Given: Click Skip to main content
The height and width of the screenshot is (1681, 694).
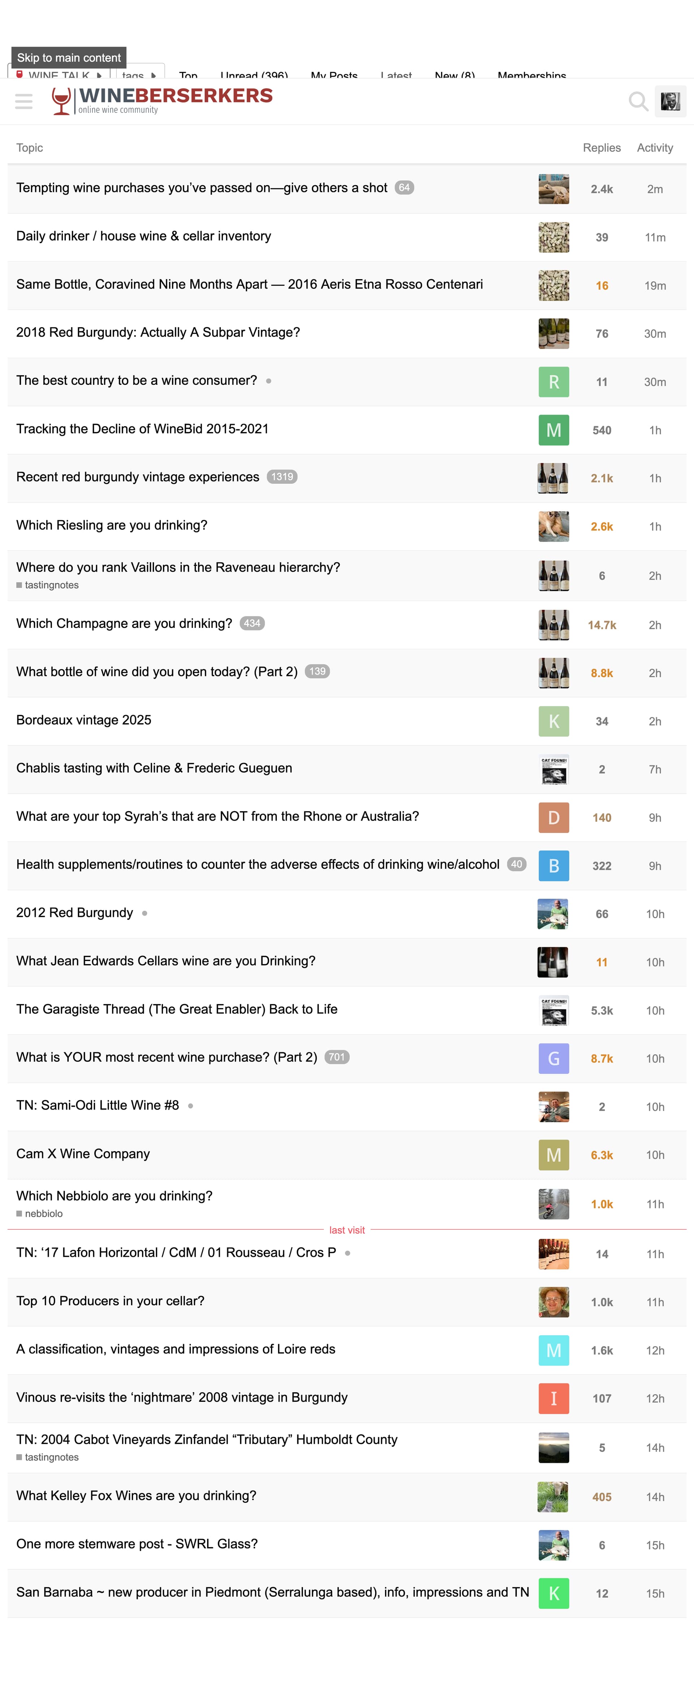Looking at the screenshot, I should point(68,58).
